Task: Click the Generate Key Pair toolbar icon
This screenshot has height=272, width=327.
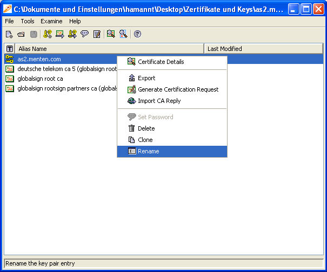Action: pos(47,34)
